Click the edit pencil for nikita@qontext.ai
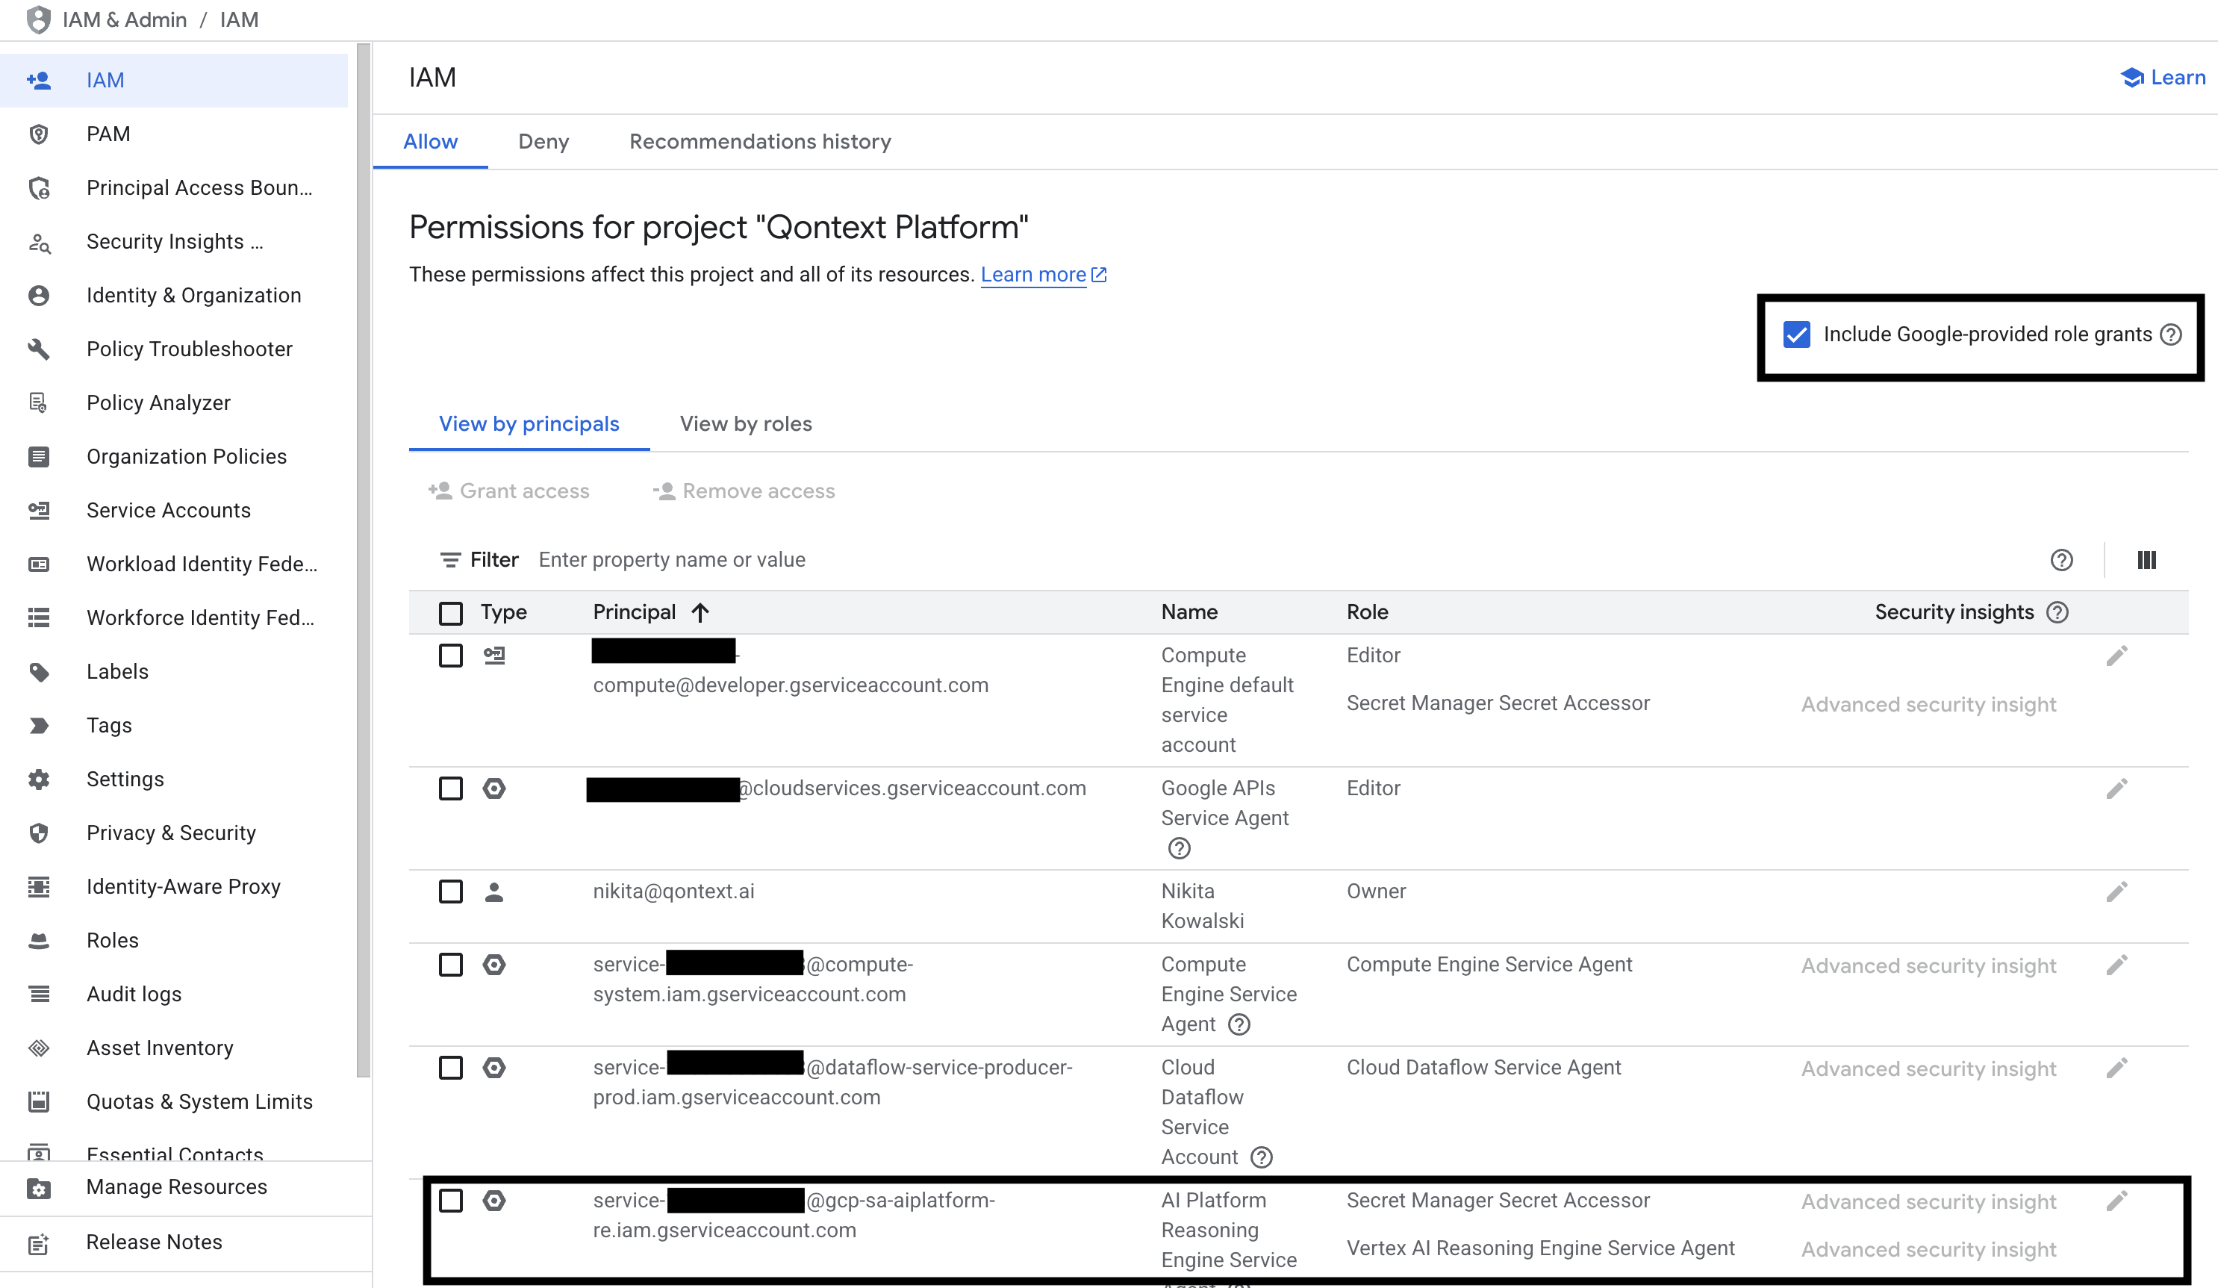 click(2116, 892)
